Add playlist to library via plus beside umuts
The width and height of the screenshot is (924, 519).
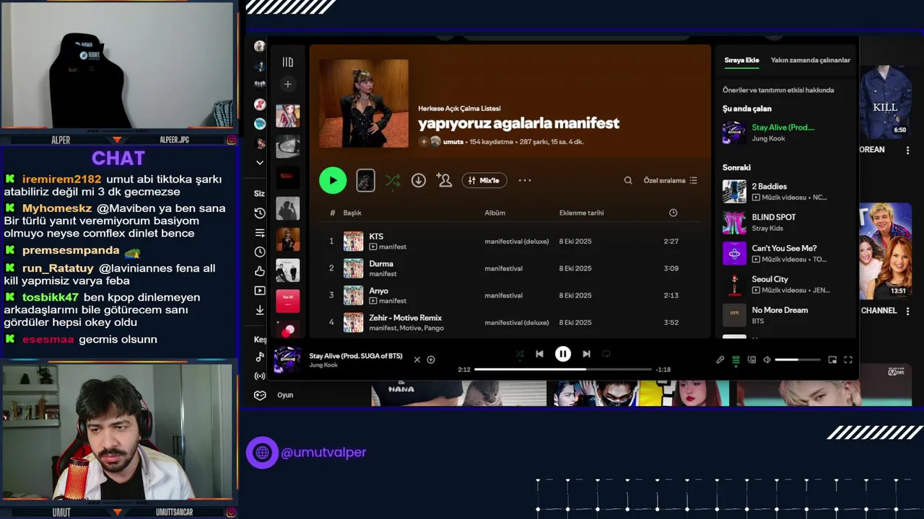424,142
